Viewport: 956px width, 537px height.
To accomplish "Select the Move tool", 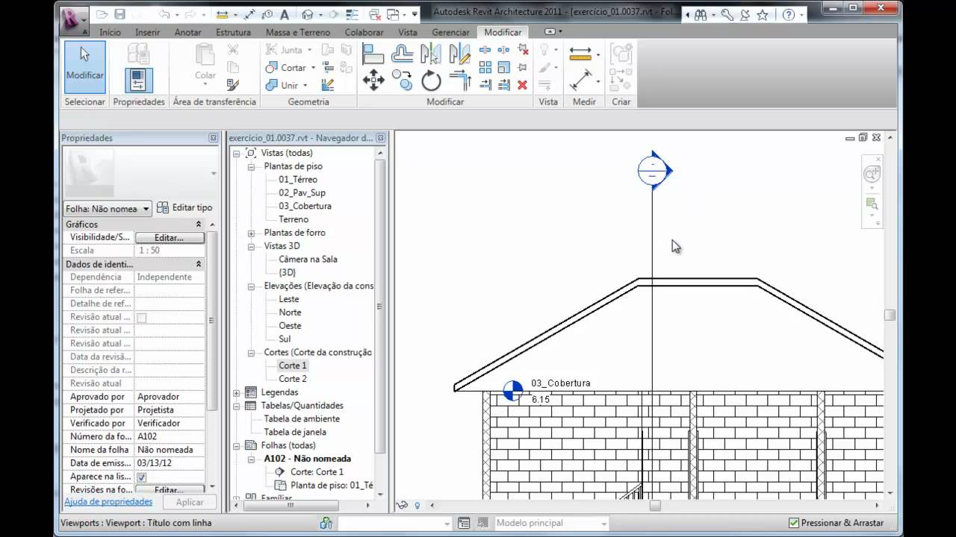I will (x=373, y=80).
